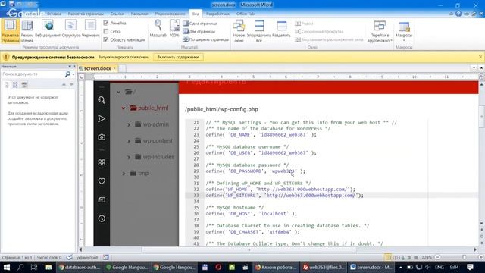Set zoom with the 100% button
The image size is (485, 273).
pos(174,29)
